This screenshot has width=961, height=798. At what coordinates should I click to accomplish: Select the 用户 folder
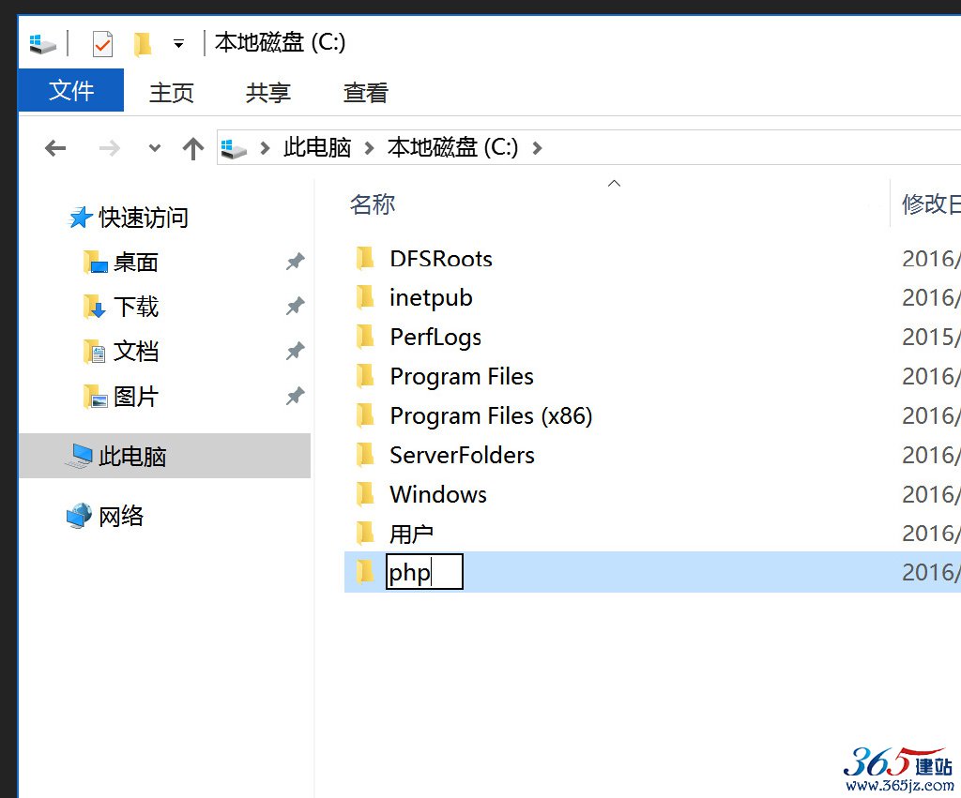412,534
